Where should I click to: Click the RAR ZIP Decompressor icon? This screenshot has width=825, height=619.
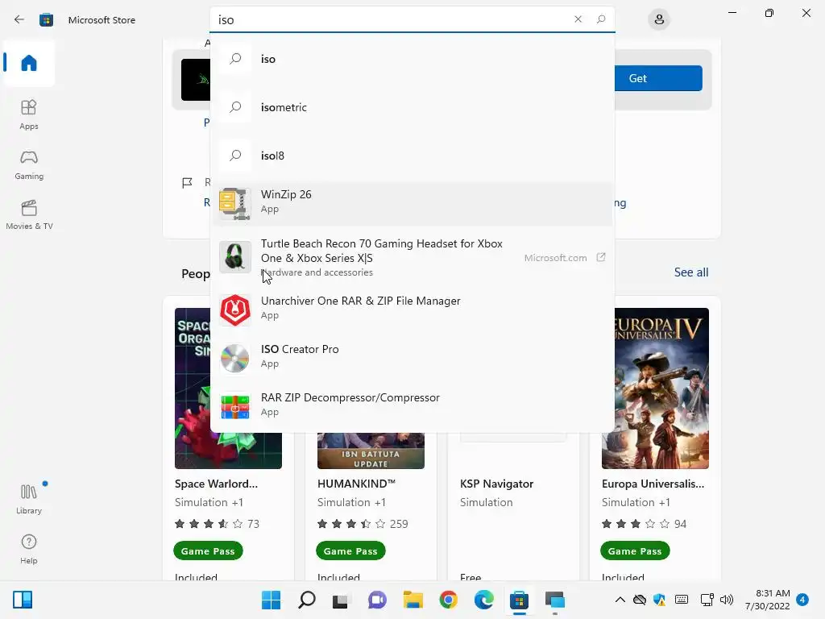[x=234, y=407]
